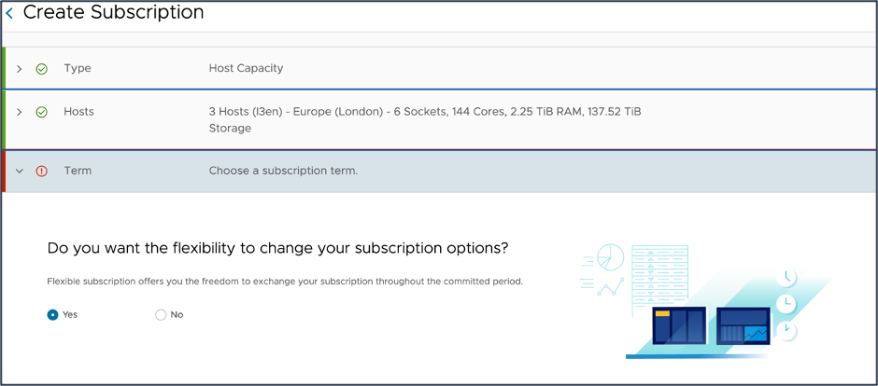
Task: Select the Yes radio button
Action: point(53,315)
